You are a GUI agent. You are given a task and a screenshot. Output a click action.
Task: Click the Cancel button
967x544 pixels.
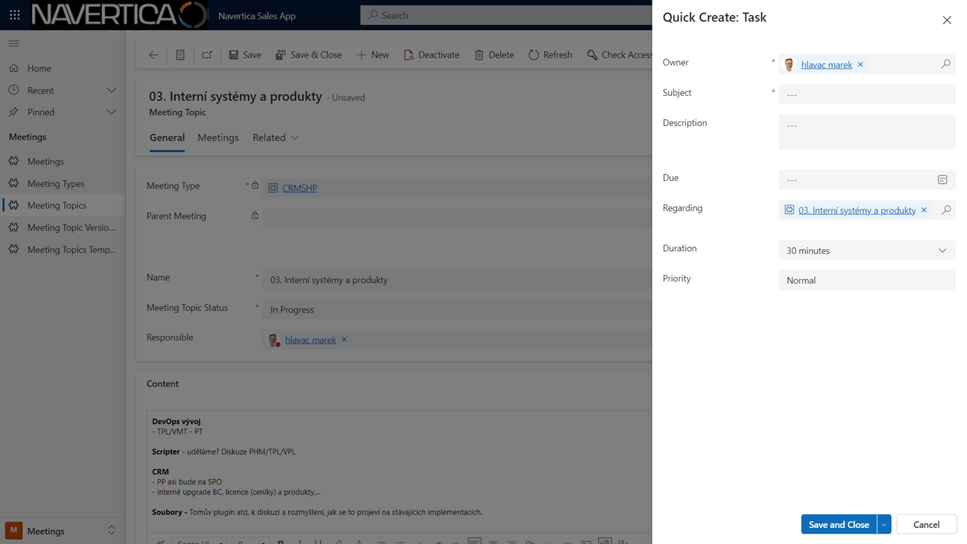(926, 525)
